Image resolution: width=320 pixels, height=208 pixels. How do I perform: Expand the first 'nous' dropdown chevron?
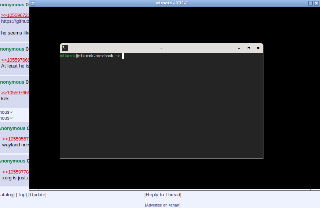(11, 112)
